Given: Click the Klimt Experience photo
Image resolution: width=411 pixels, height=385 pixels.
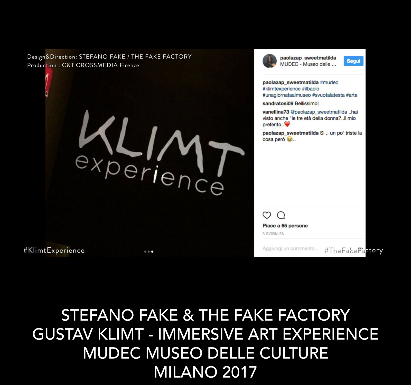Looking at the screenshot, I should [x=150, y=153].
